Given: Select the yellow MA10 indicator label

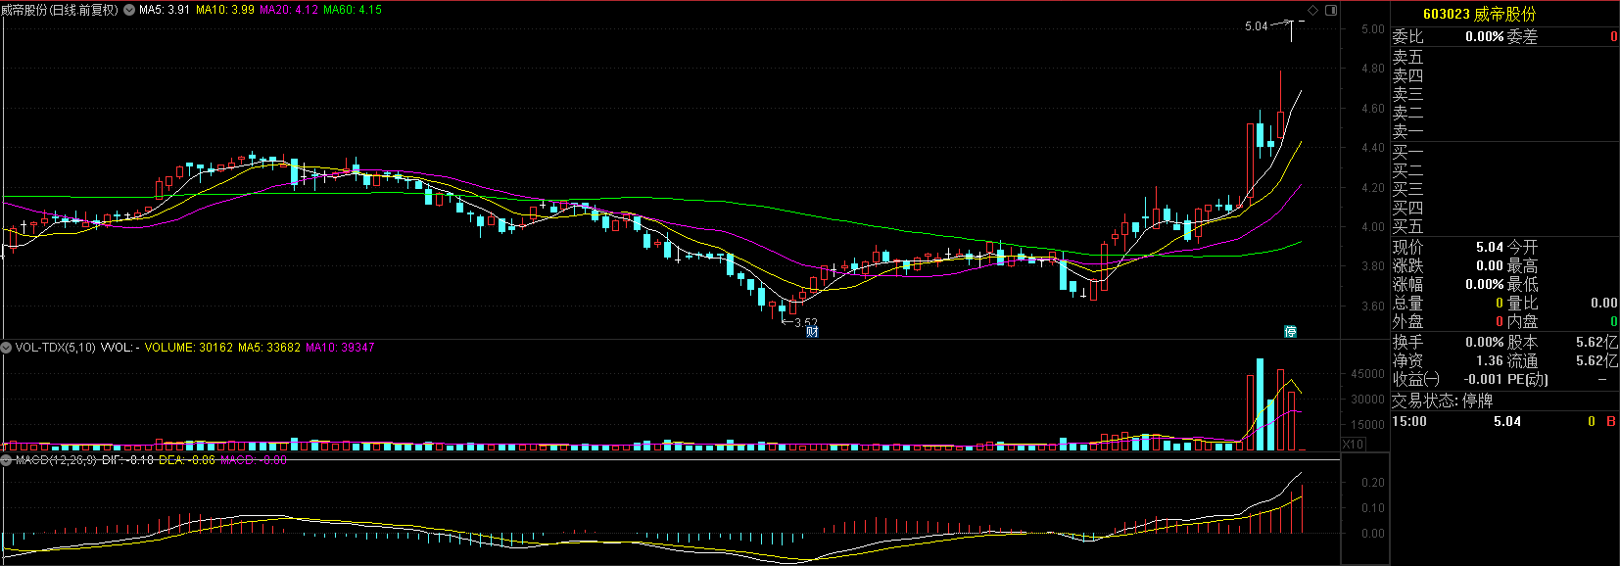Looking at the screenshot, I should click(x=225, y=10).
